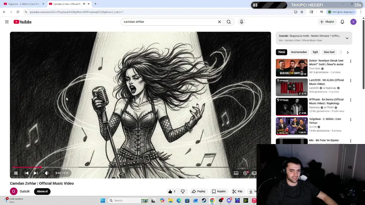
Task: Open WTFrank En Derine video thumbnail
Action: (x=292, y=107)
